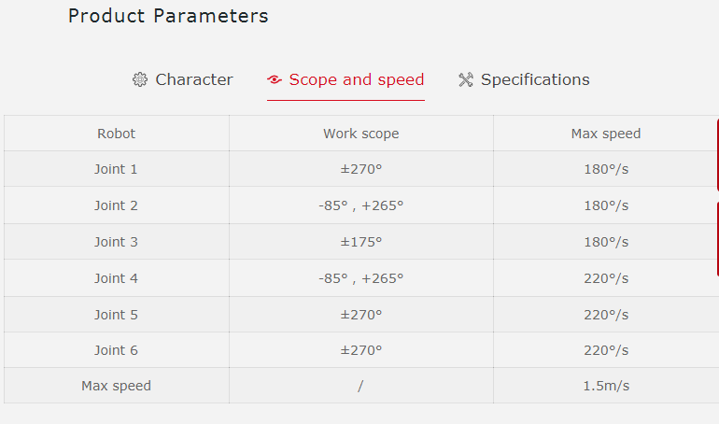Click the Joint 4 row label
The height and width of the screenshot is (424, 719).
click(116, 278)
